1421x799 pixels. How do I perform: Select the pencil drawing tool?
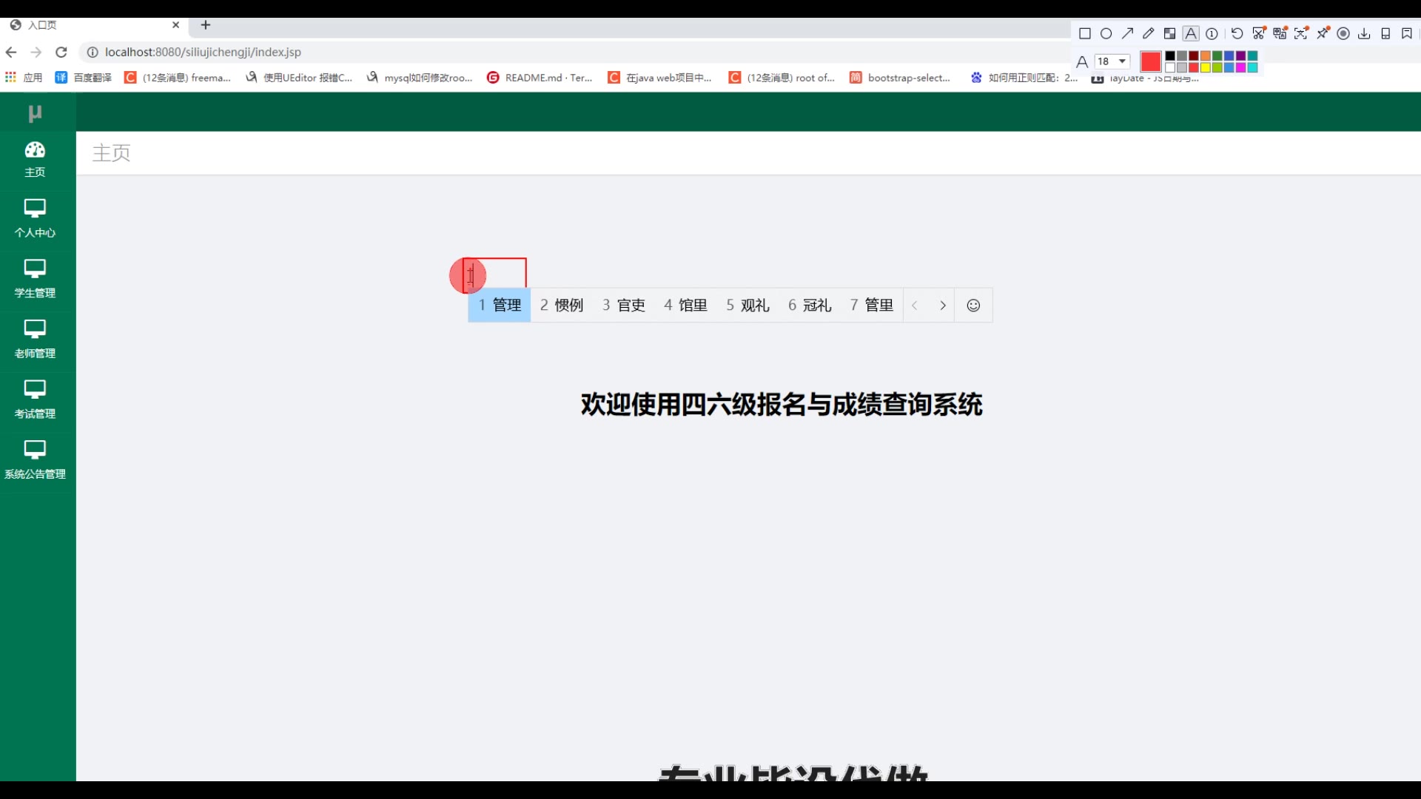(1149, 34)
